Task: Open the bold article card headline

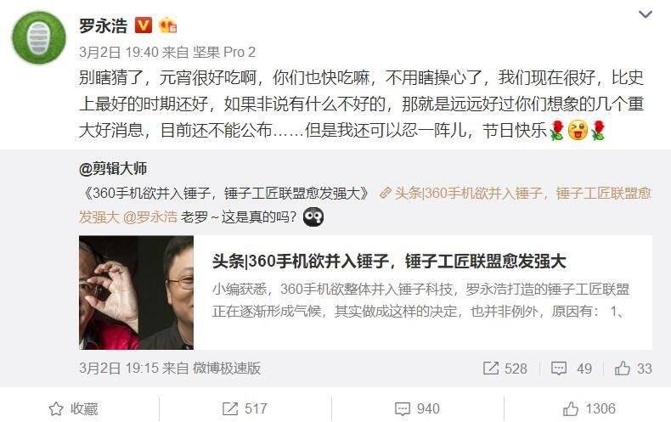Action: coord(389,261)
